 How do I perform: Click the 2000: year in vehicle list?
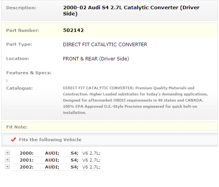[27, 153]
